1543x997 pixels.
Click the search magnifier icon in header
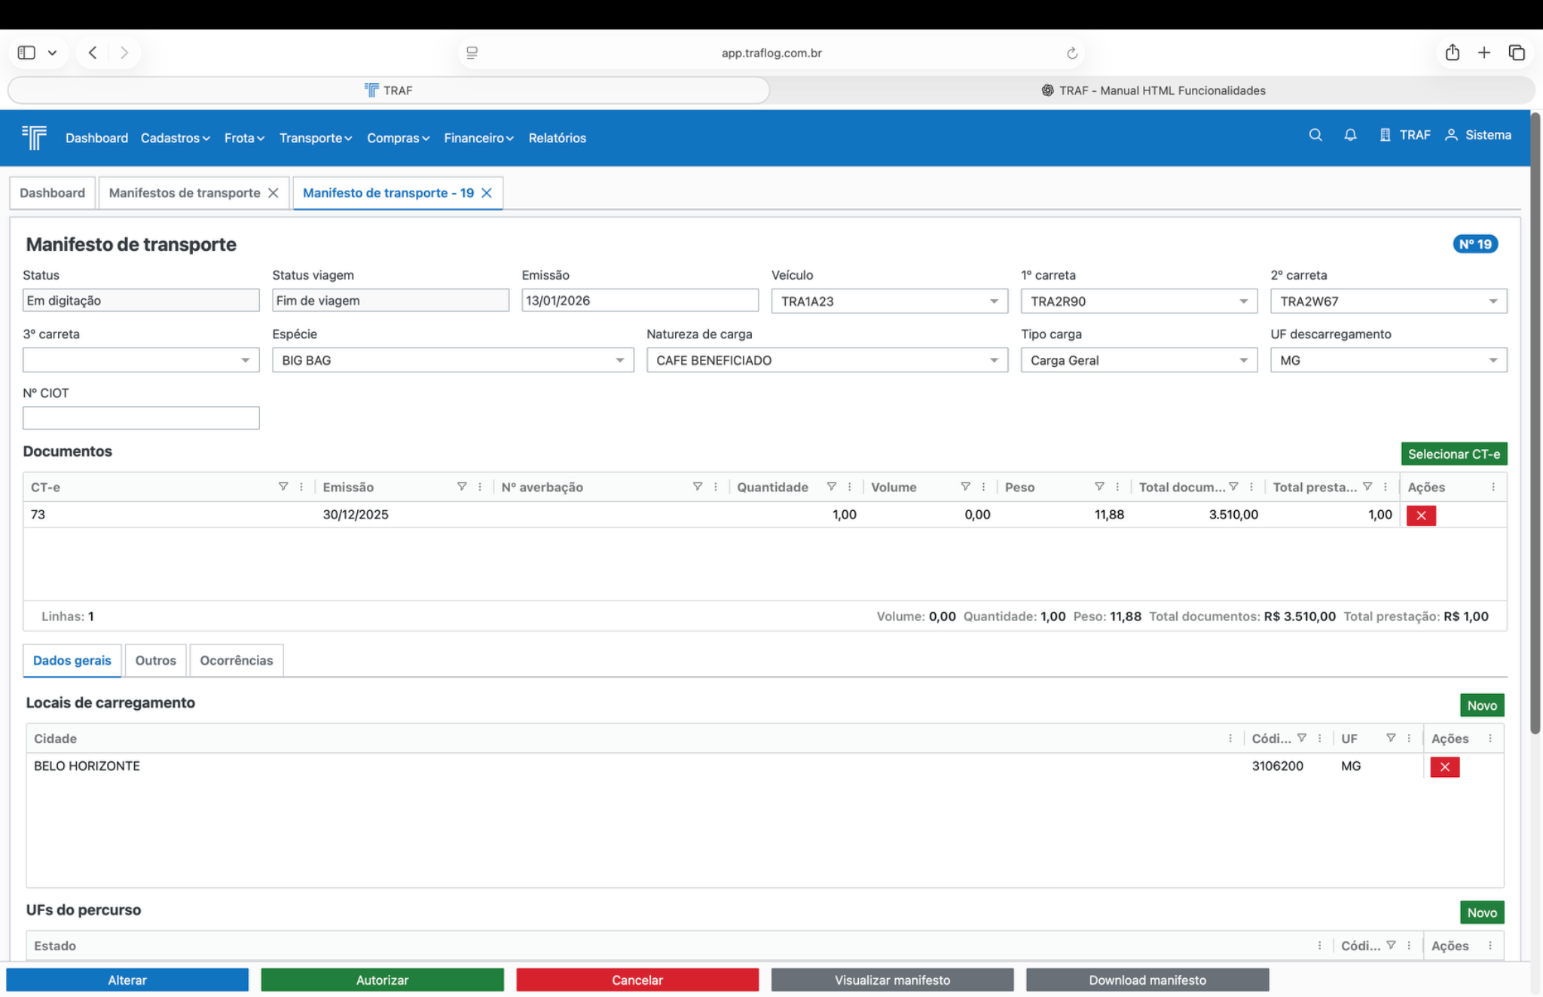pos(1315,135)
